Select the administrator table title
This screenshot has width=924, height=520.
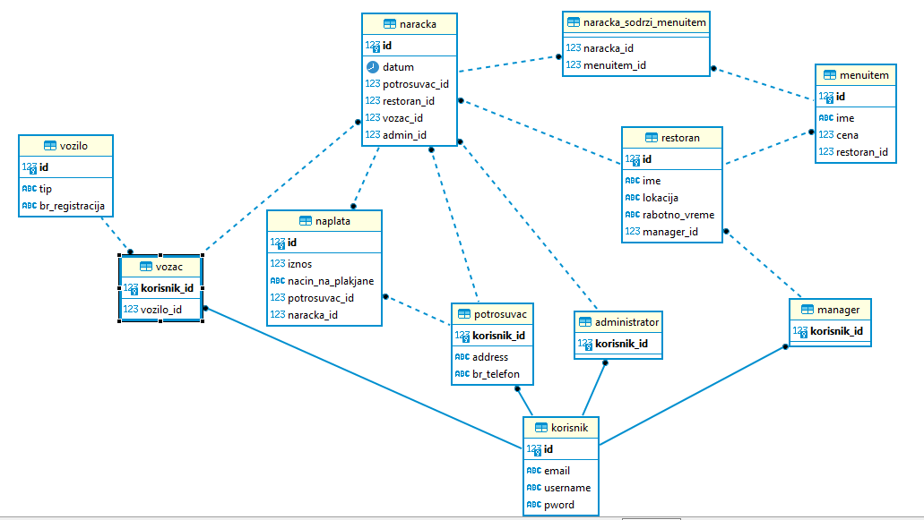[x=626, y=321]
